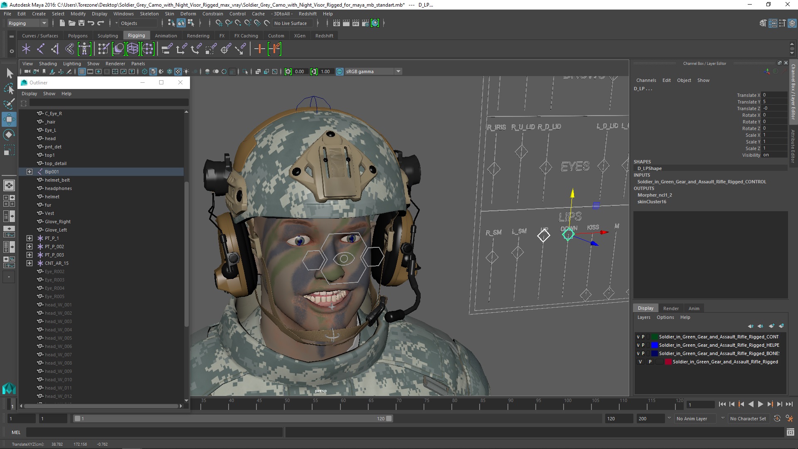Toggle playback P on the HELPERS layer
This screenshot has width=798, height=449.
click(643, 345)
